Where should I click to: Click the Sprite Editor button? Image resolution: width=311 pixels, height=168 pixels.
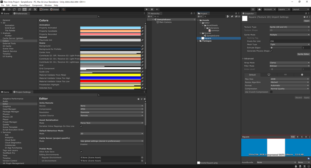coord(303,54)
